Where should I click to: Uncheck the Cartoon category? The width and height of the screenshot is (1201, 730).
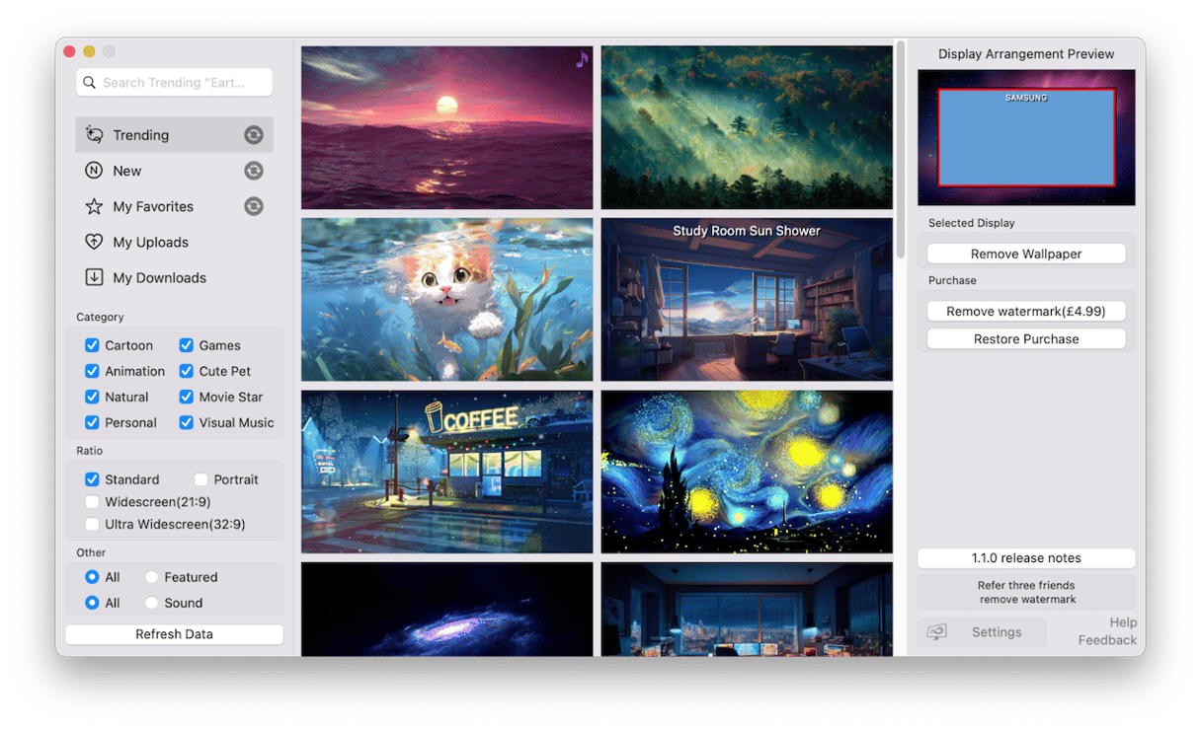pos(92,345)
